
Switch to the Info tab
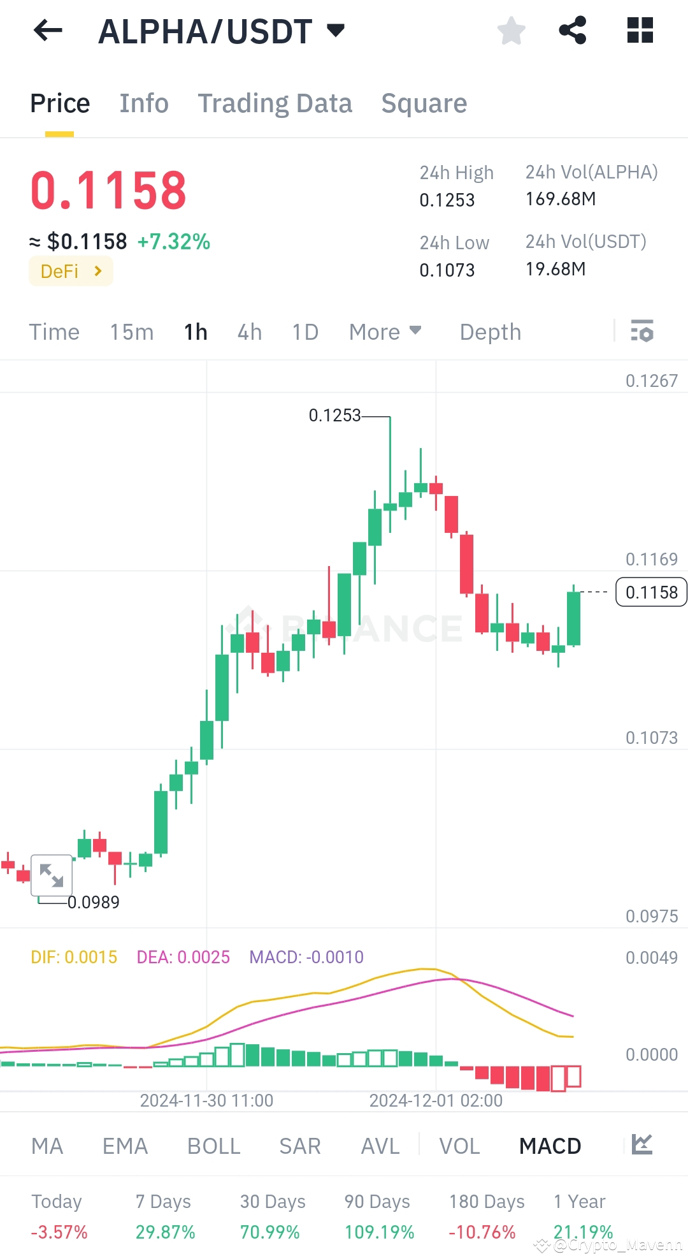pos(144,103)
